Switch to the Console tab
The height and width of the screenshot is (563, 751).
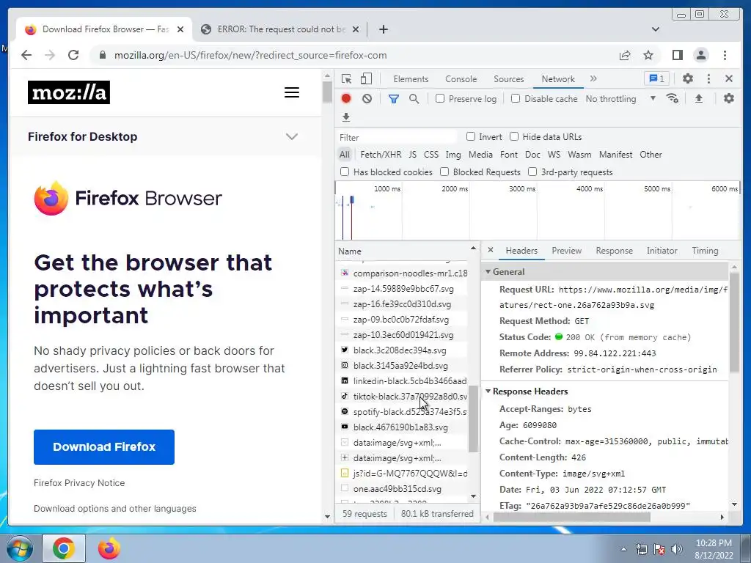click(461, 79)
